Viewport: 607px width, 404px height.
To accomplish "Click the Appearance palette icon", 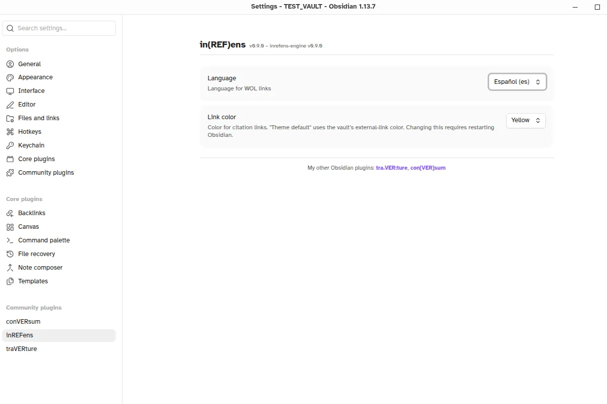I will (10, 78).
